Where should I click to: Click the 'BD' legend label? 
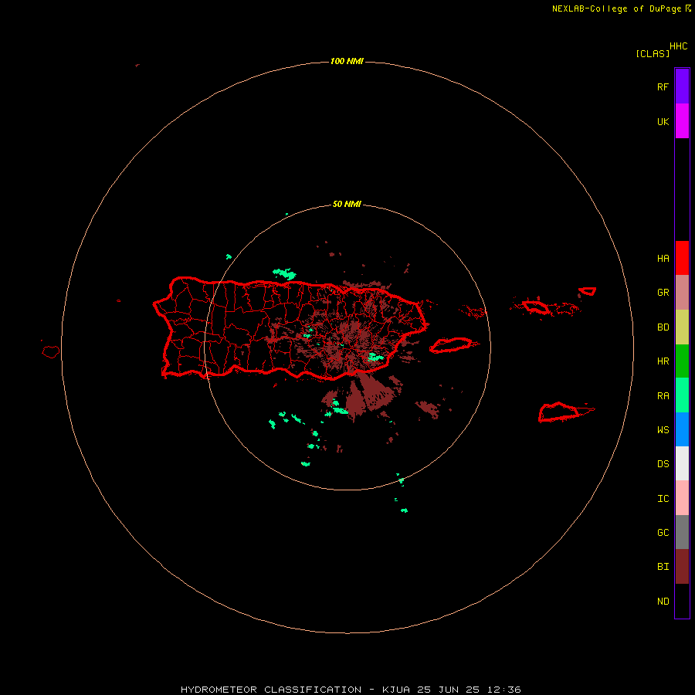pyautogui.click(x=663, y=327)
